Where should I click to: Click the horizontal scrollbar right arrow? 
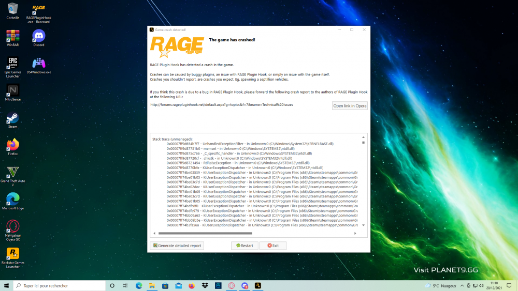[x=355, y=233]
